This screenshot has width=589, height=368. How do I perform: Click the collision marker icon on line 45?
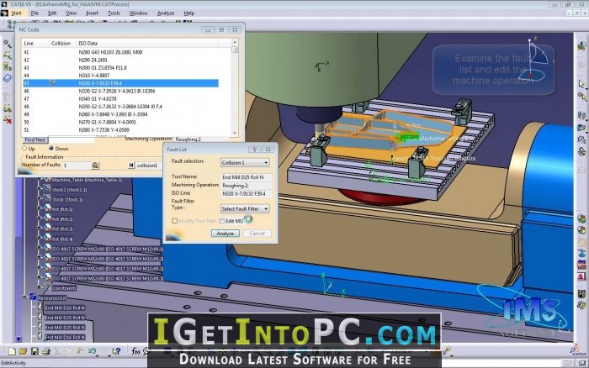[x=52, y=83]
